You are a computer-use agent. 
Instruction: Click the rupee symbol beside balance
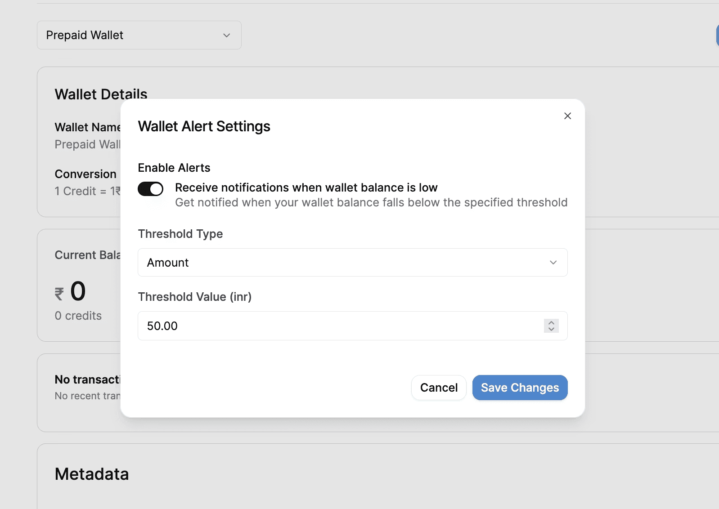(x=59, y=294)
